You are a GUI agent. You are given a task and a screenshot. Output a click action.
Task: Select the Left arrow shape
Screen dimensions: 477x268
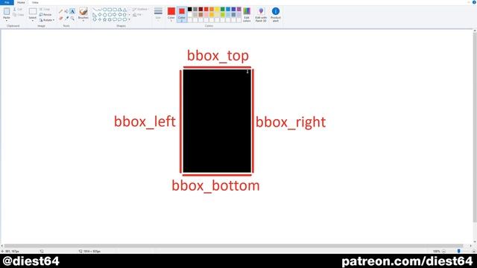(120, 15)
